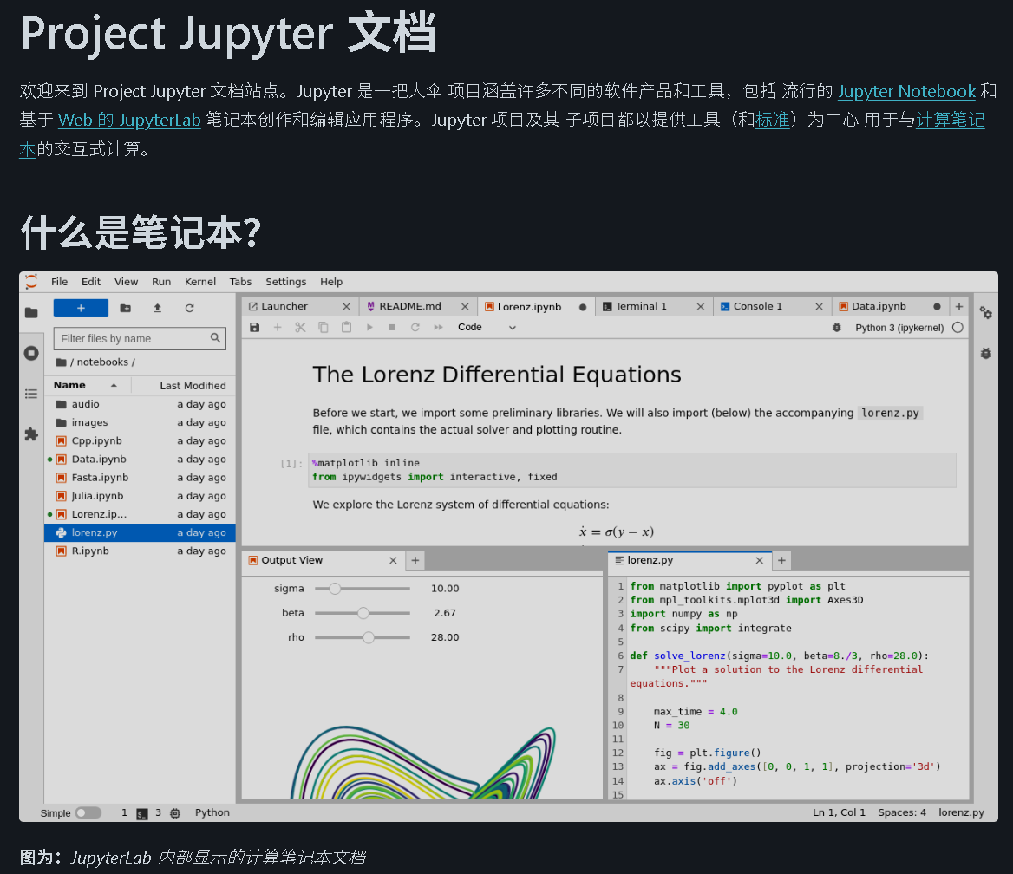Open the file browser folder icon in left sidebar
The height and width of the screenshot is (874, 1013).
[31, 313]
